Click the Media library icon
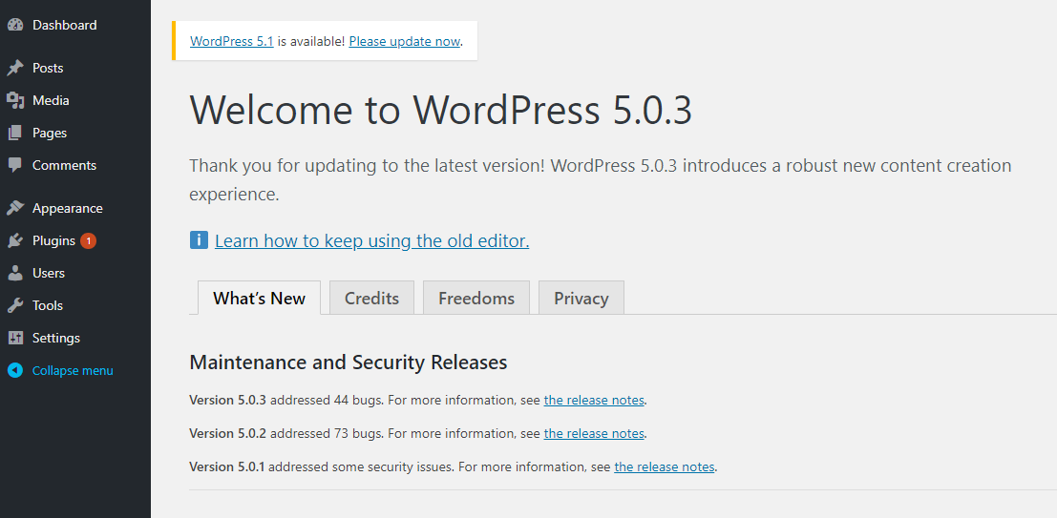The height and width of the screenshot is (518, 1057). point(15,100)
